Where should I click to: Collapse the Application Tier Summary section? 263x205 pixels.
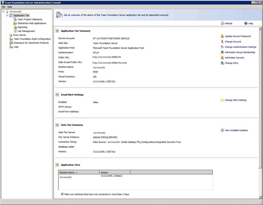(57, 31)
